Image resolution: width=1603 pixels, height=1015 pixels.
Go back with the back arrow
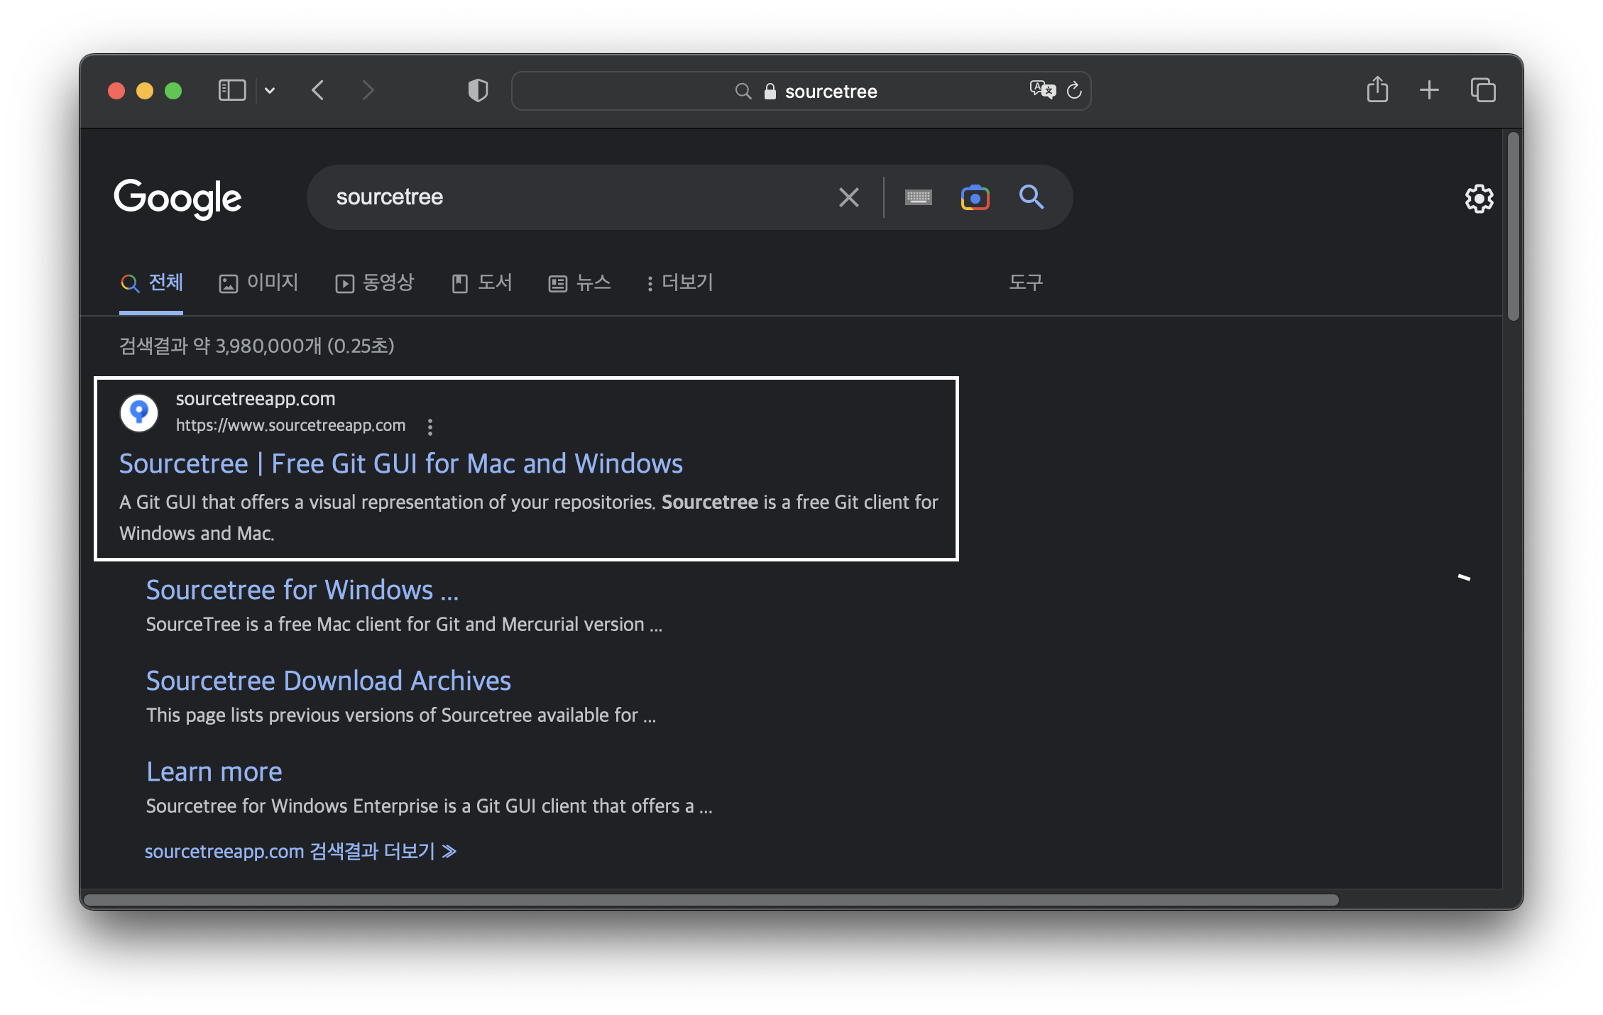coord(318,91)
